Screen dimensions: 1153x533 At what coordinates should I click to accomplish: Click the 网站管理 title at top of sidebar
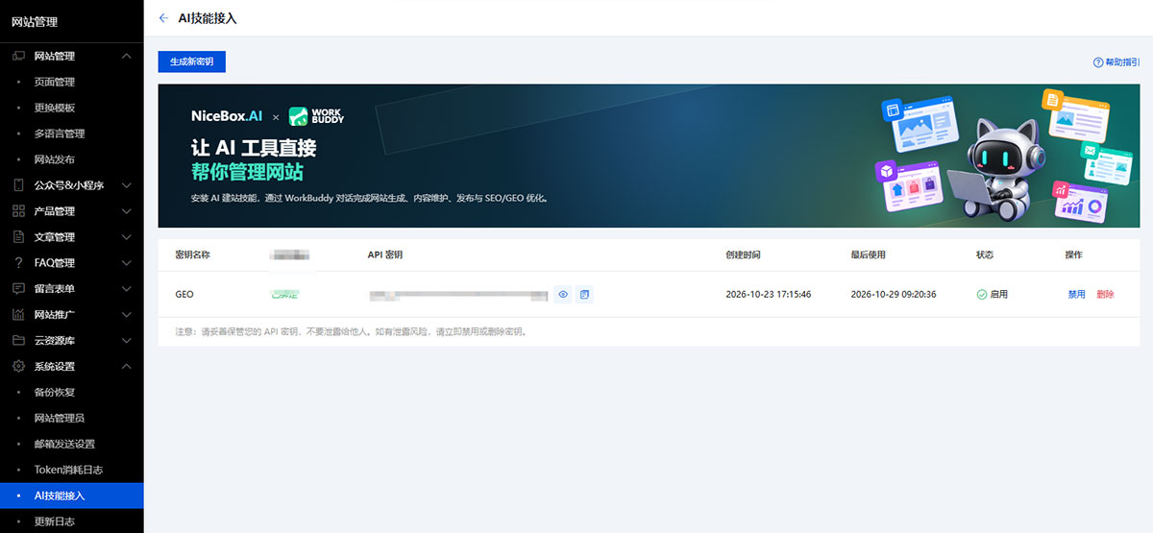36,22
